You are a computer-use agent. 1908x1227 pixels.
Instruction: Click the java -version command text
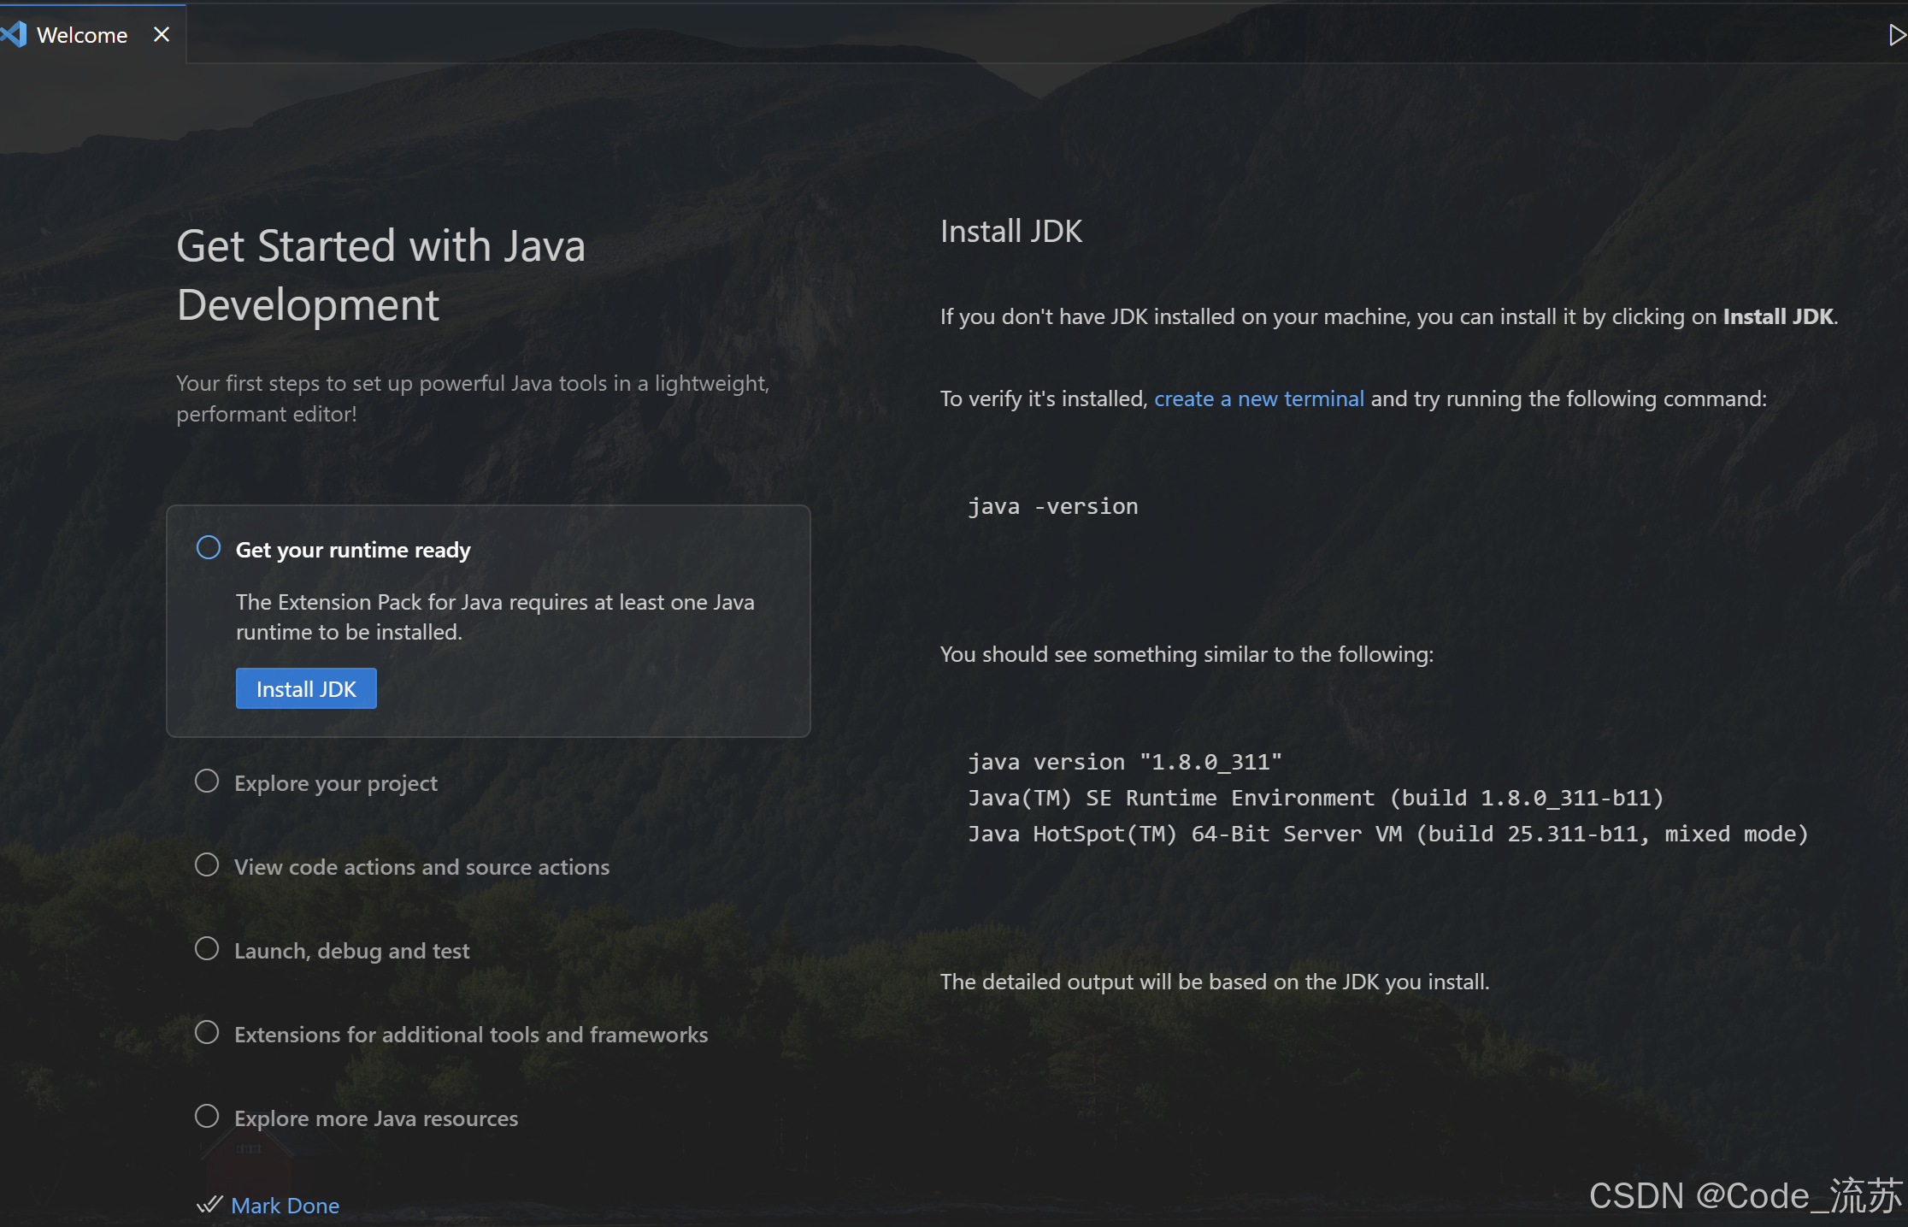point(1053,506)
